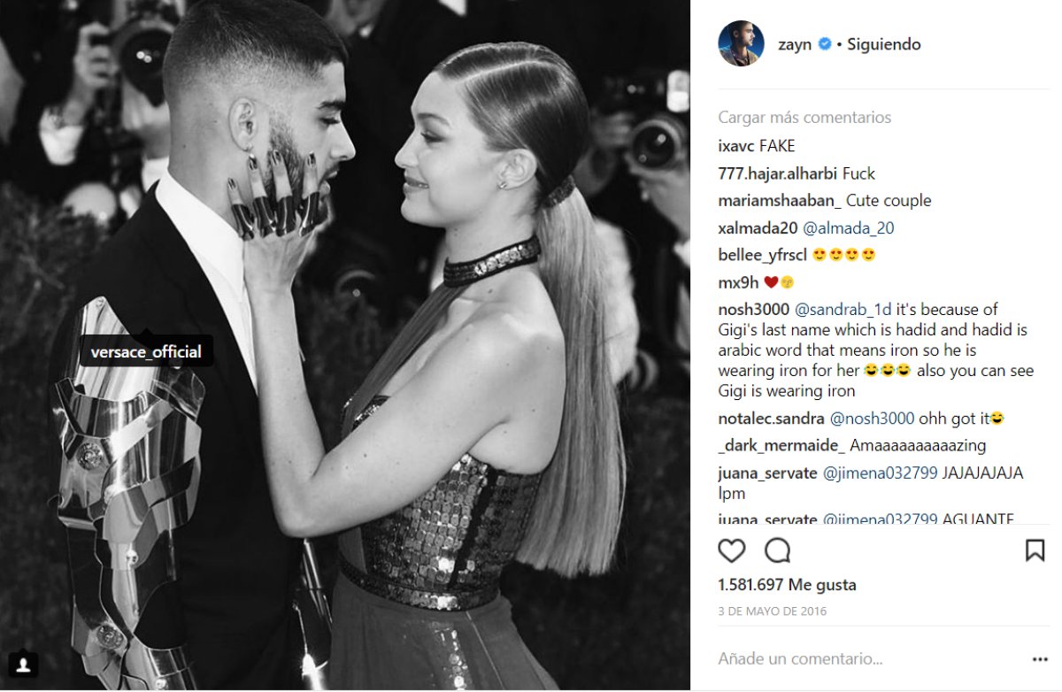
Task: Open the zayn username link
Action: [794, 44]
